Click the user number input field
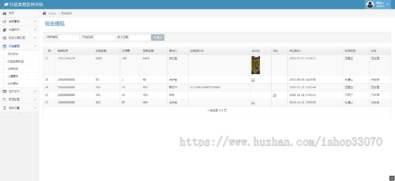395x181 pixels. click(69, 37)
